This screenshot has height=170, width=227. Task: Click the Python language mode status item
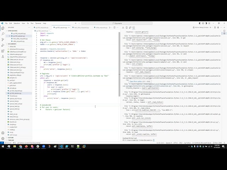pyautogui.click(x=188, y=143)
